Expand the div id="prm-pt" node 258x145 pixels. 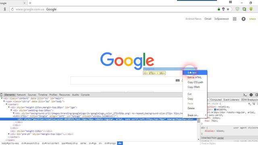click(x=9, y=134)
